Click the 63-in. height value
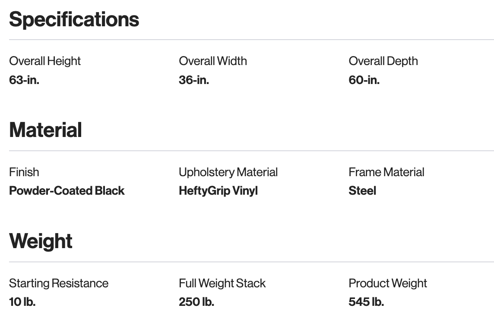This screenshot has width=494, height=336. click(x=24, y=80)
